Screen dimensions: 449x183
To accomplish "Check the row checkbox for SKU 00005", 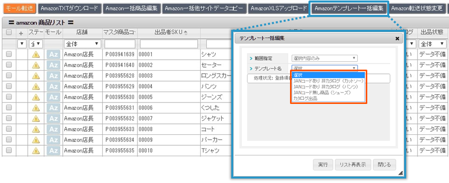I will (9, 96).
